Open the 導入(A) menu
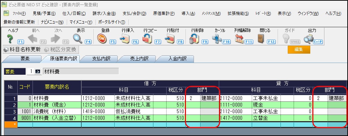 click(x=188, y=13)
